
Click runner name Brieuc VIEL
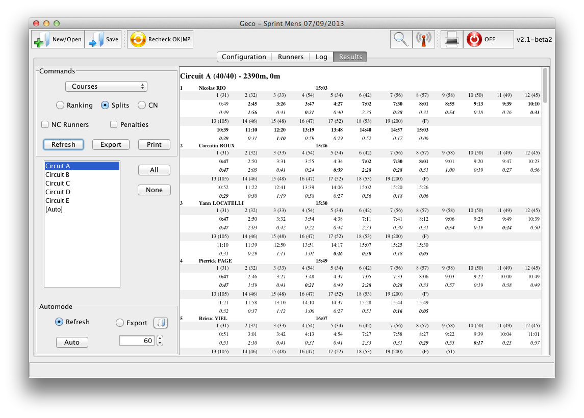[x=213, y=319]
